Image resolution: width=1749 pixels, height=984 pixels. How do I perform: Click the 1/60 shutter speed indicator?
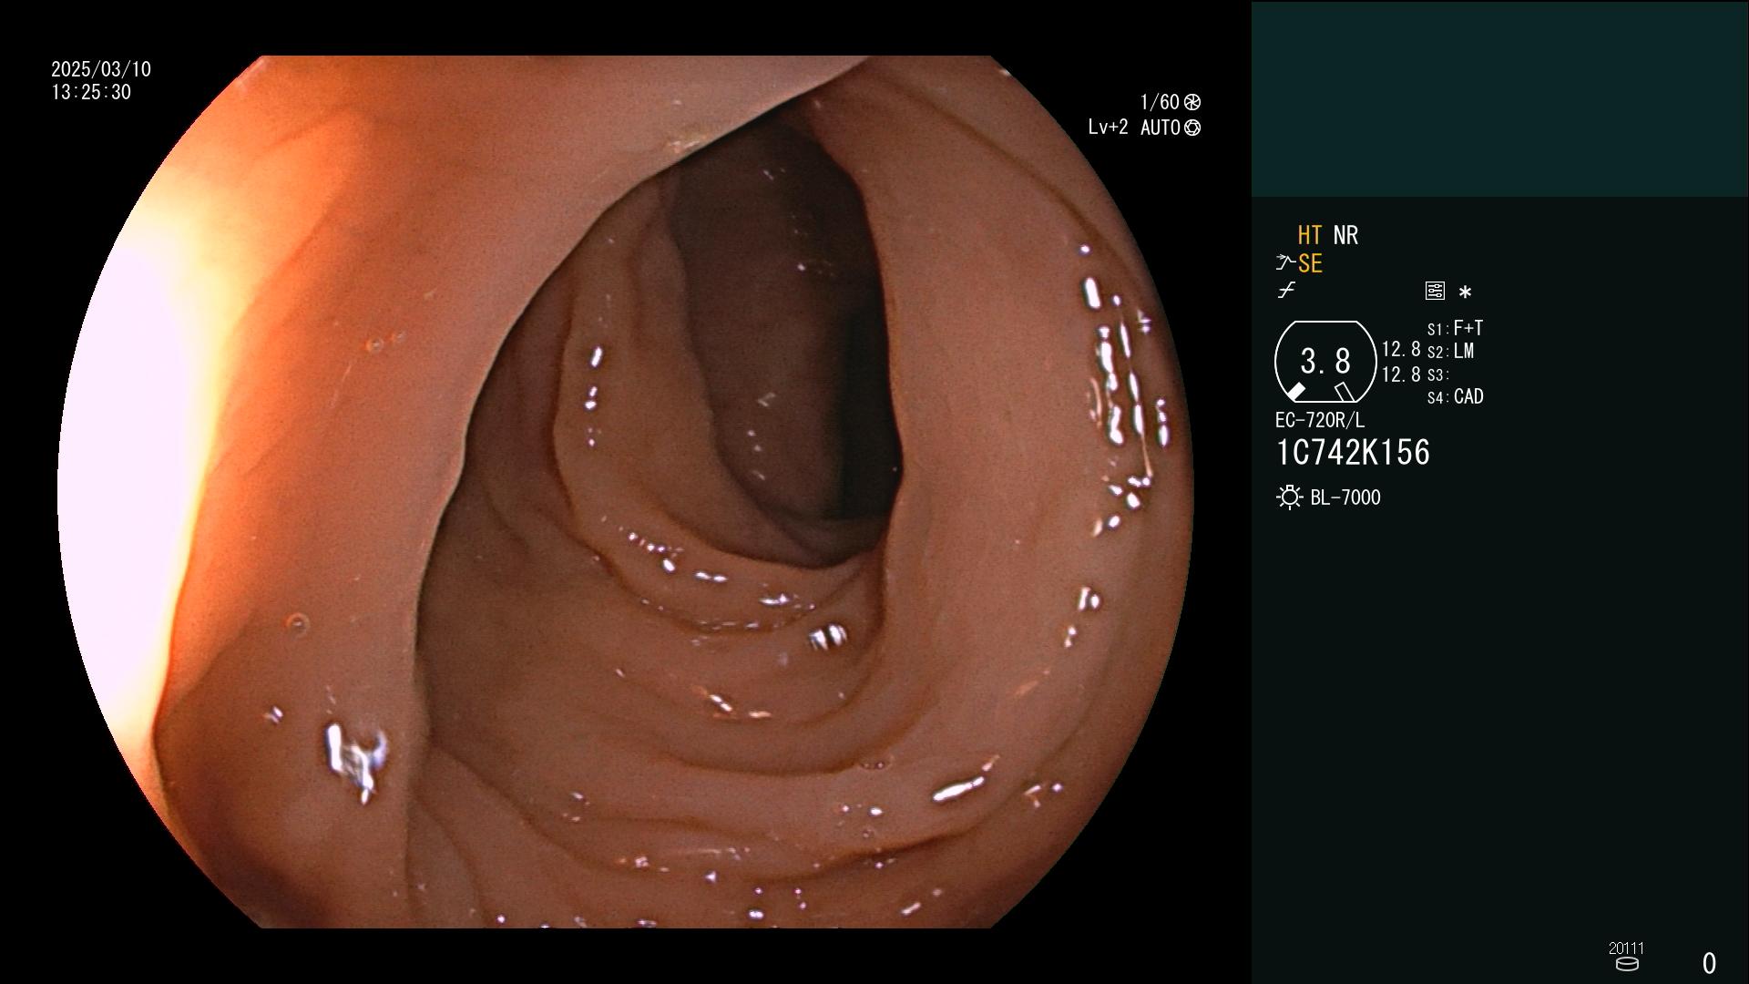point(1159,102)
